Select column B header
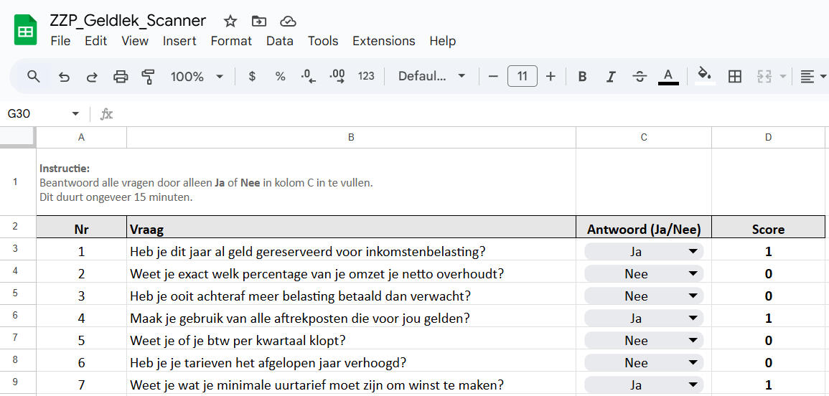 pos(351,138)
